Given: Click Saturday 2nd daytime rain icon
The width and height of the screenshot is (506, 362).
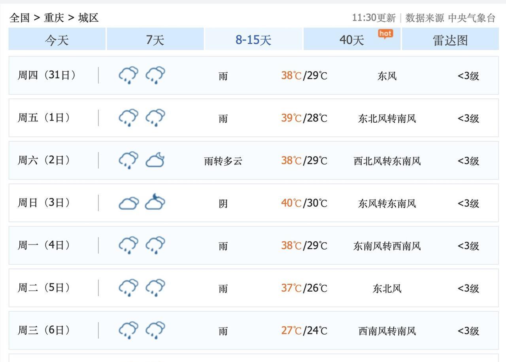Looking at the screenshot, I should 128,160.
